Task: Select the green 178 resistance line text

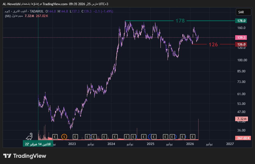Action: pos(180,21)
